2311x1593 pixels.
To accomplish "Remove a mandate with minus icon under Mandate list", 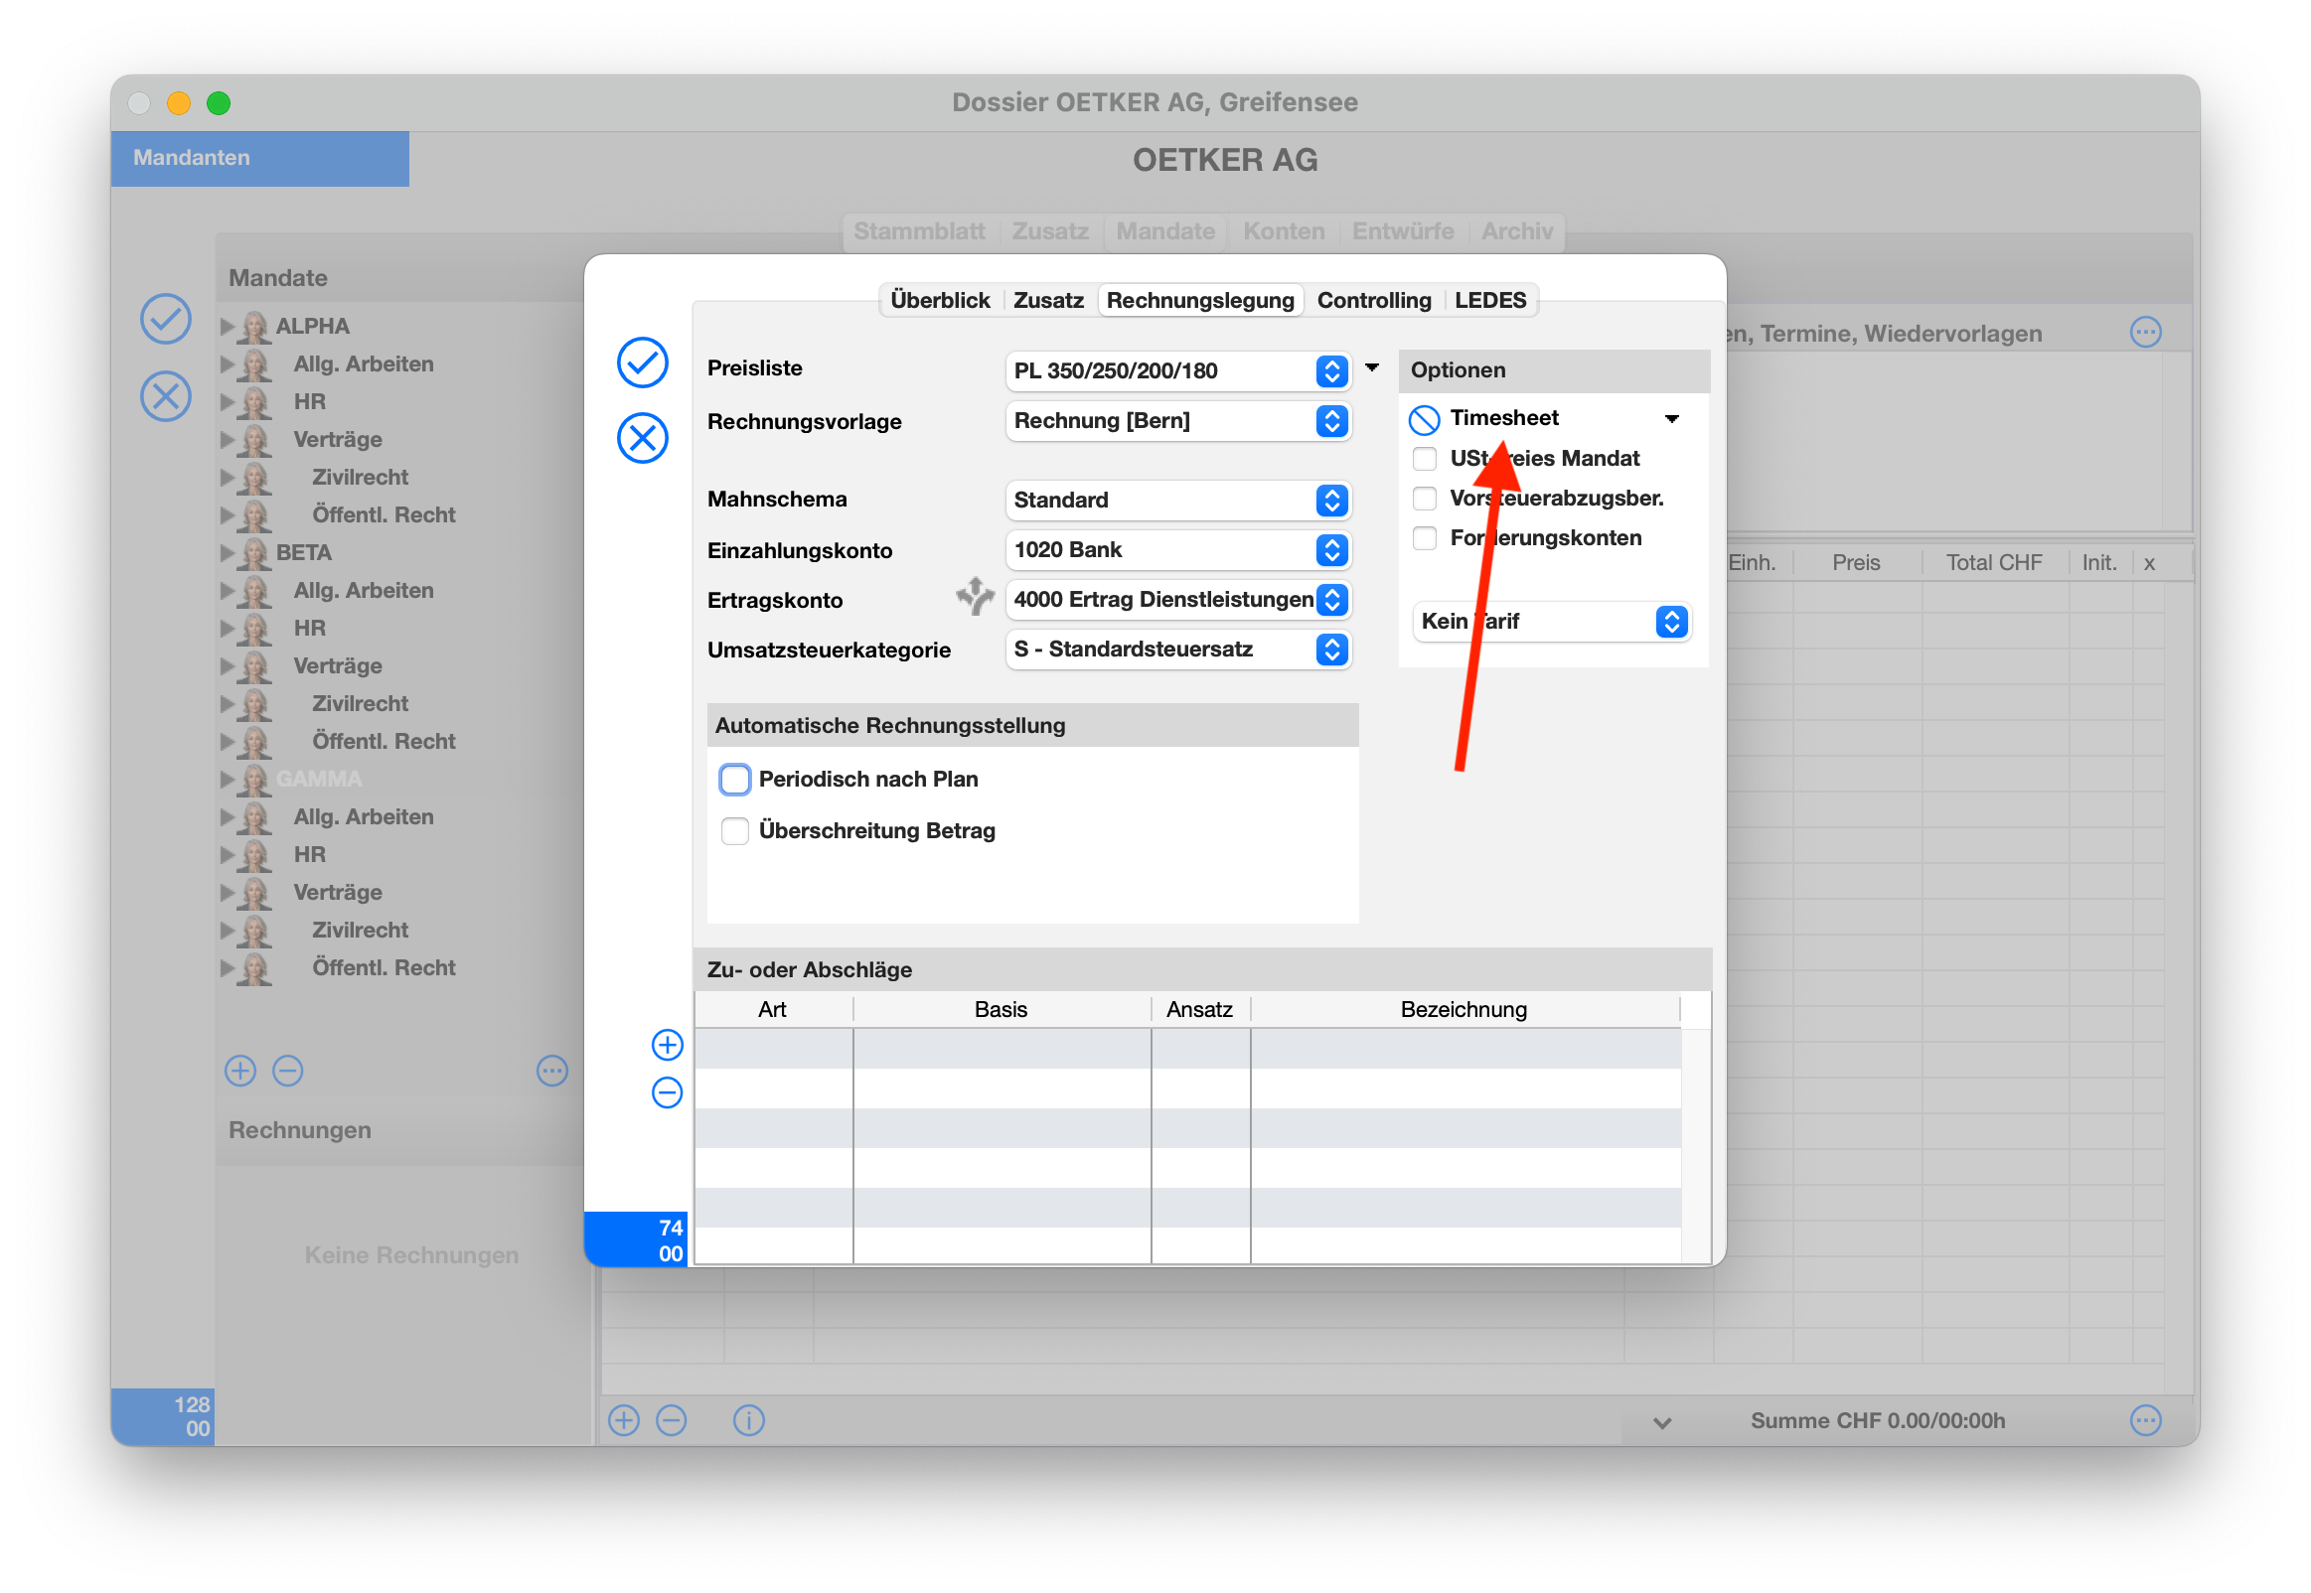I will [287, 1071].
